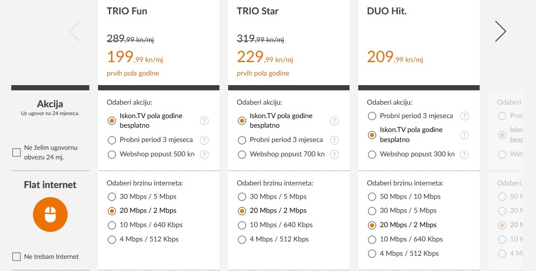536x271 pixels.
Task: Open help for TRIO Fun Iskon.TV offer
Action: (x=204, y=121)
